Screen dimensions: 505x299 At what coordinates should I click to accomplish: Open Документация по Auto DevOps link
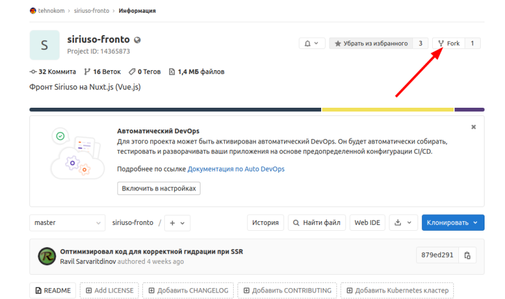pyautogui.click(x=236, y=169)
